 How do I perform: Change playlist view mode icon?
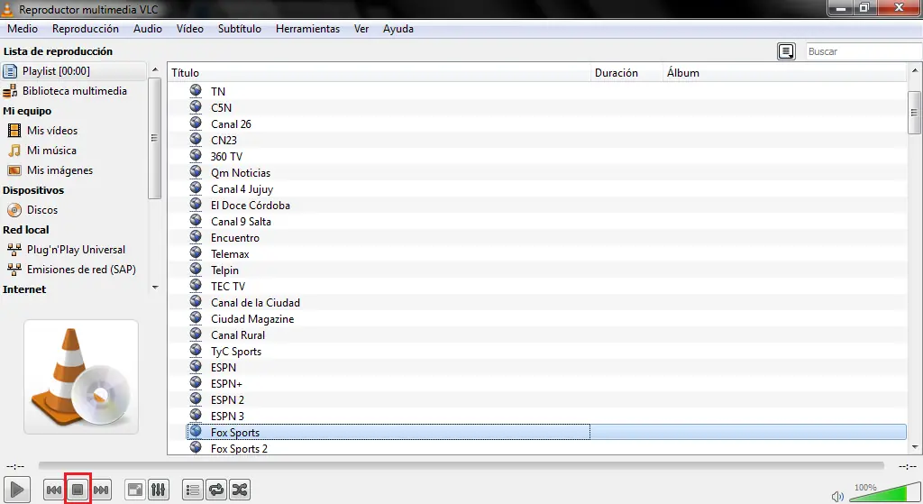tap(786, 51)
